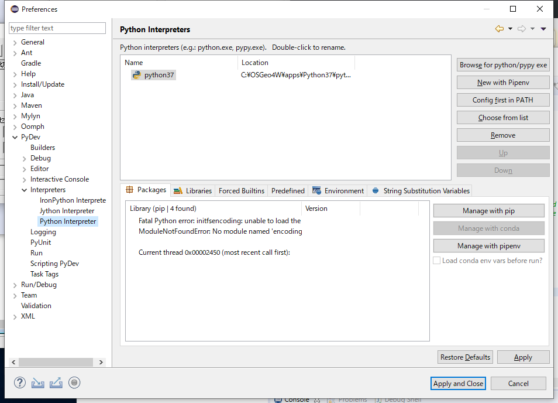558x403 pixels.
Task: Open the preferences view menu dropdown
Action: [x=543, y=29]
